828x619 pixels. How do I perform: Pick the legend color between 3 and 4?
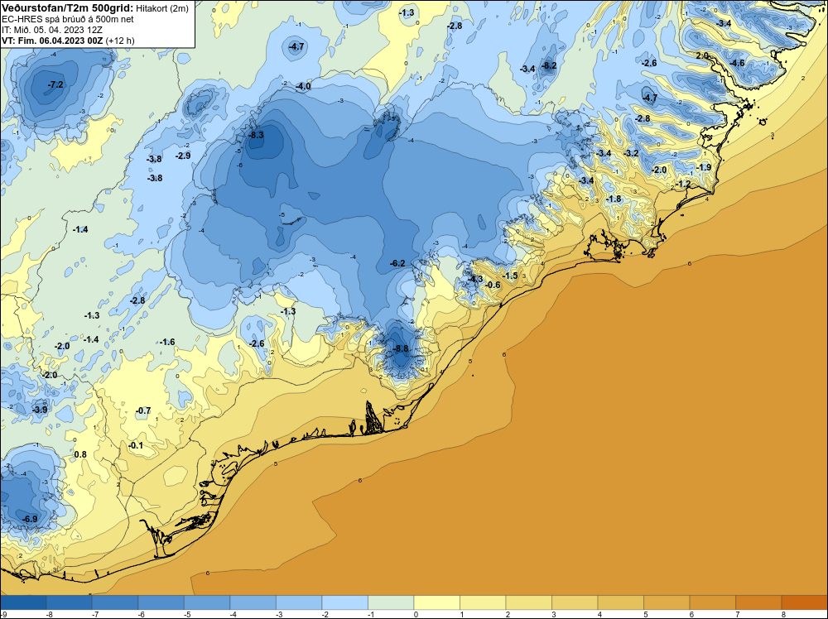575,602
